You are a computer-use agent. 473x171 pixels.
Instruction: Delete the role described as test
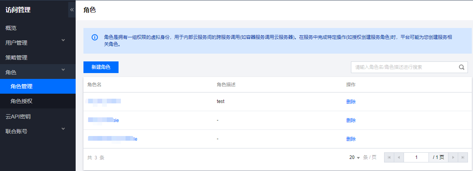pyautogui.click(x=351, y=102)
